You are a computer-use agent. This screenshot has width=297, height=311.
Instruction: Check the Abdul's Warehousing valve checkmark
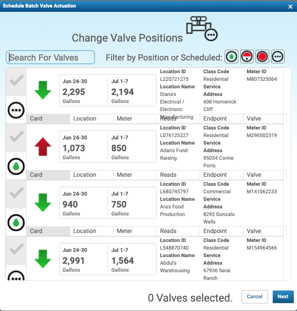(17, 249)
